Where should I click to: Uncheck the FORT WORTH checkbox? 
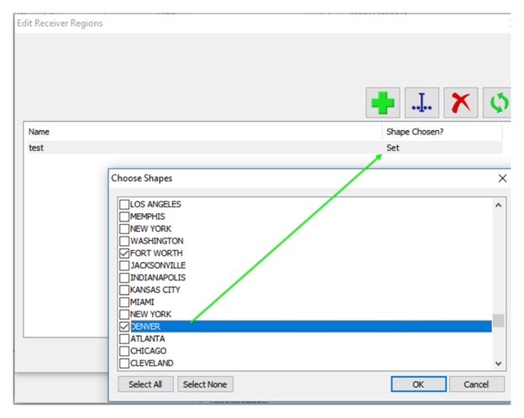[x=124, y=253]
